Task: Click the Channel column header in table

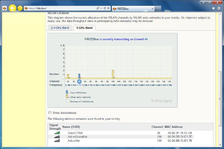Action: pyautogui.click(x=157, y=127)
